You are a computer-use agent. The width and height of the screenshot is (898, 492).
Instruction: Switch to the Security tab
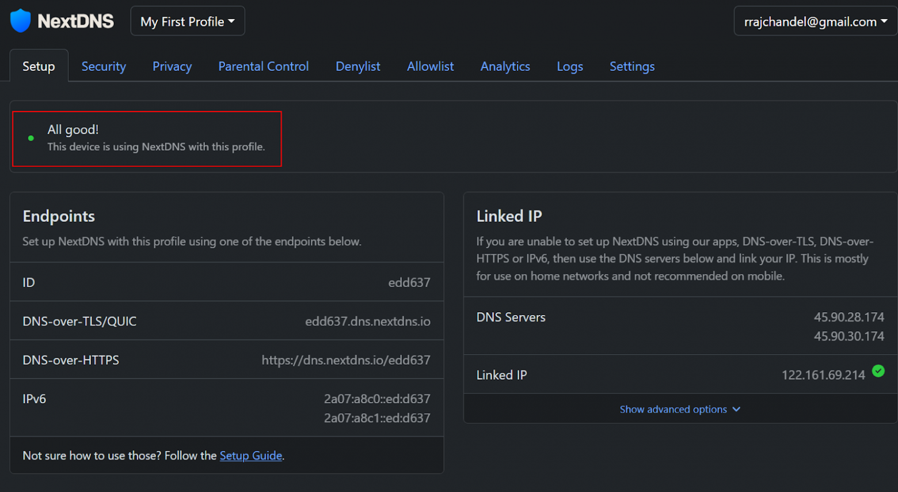(104, 66)
